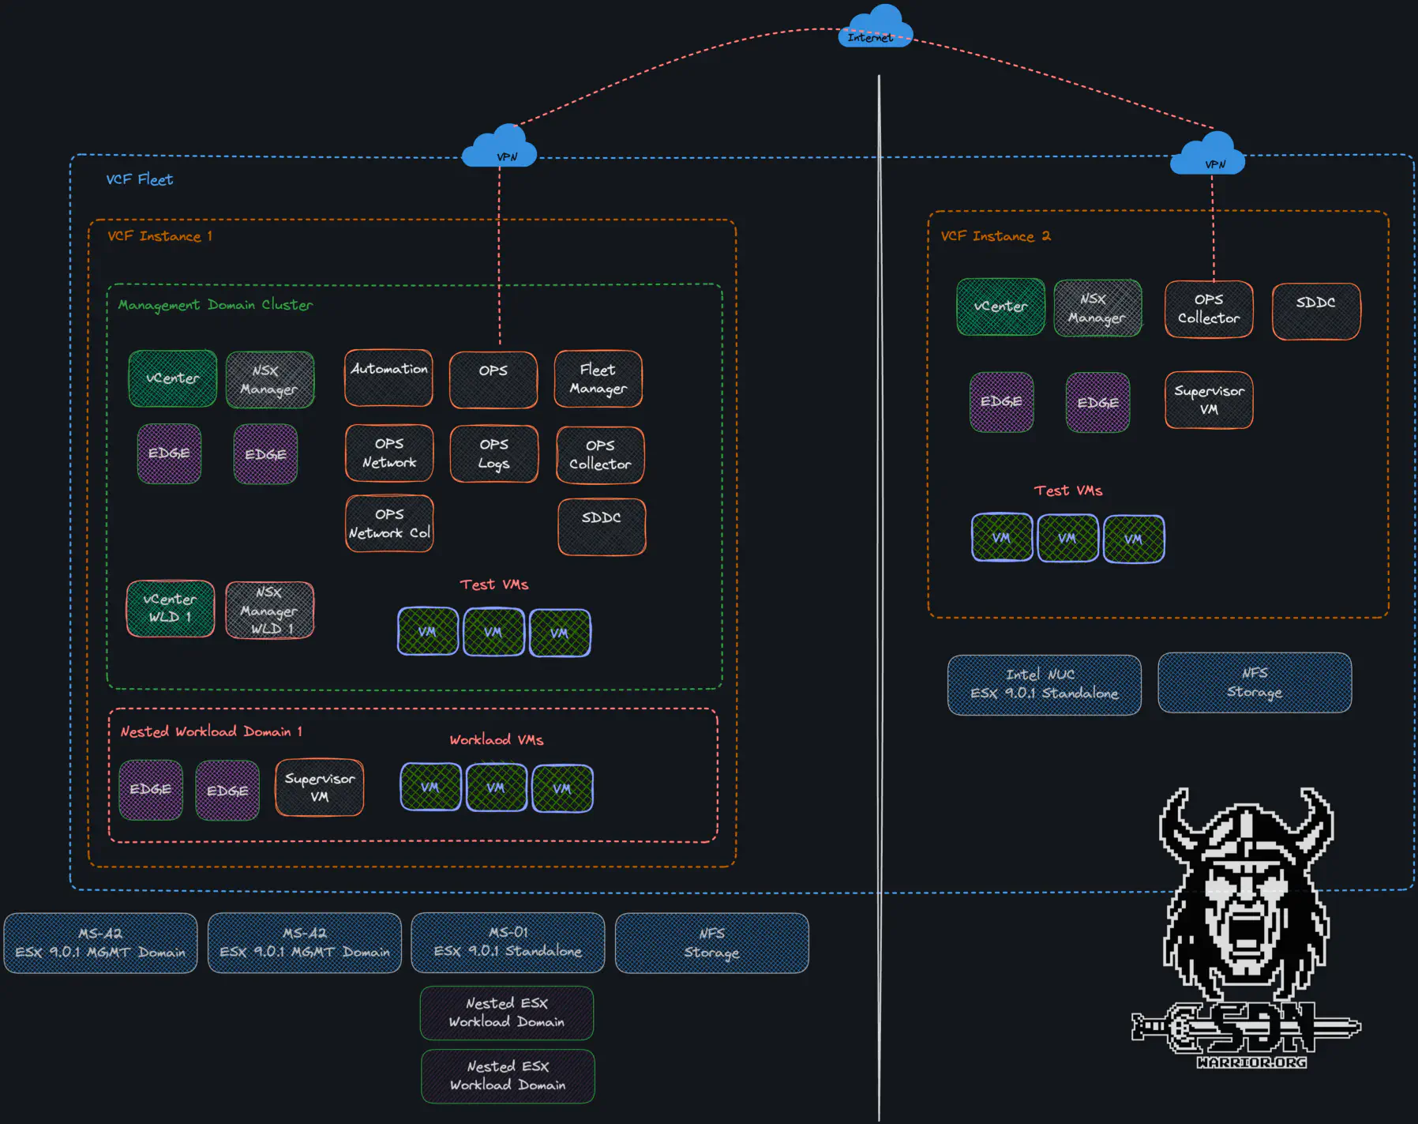Viewport: 1418px width, 1124px height.
Task: Click the OPS Network Col node
Action: pyautogui.click(x=388, y=523)
